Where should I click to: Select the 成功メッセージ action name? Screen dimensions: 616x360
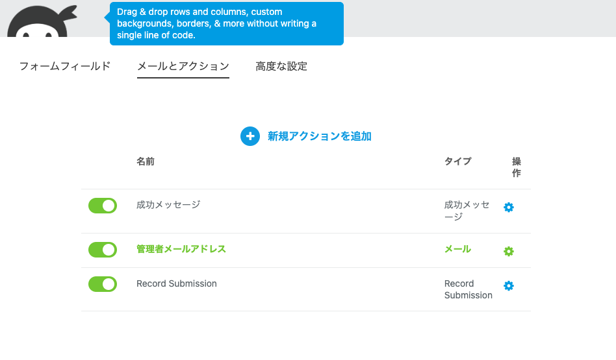(168, 205)
